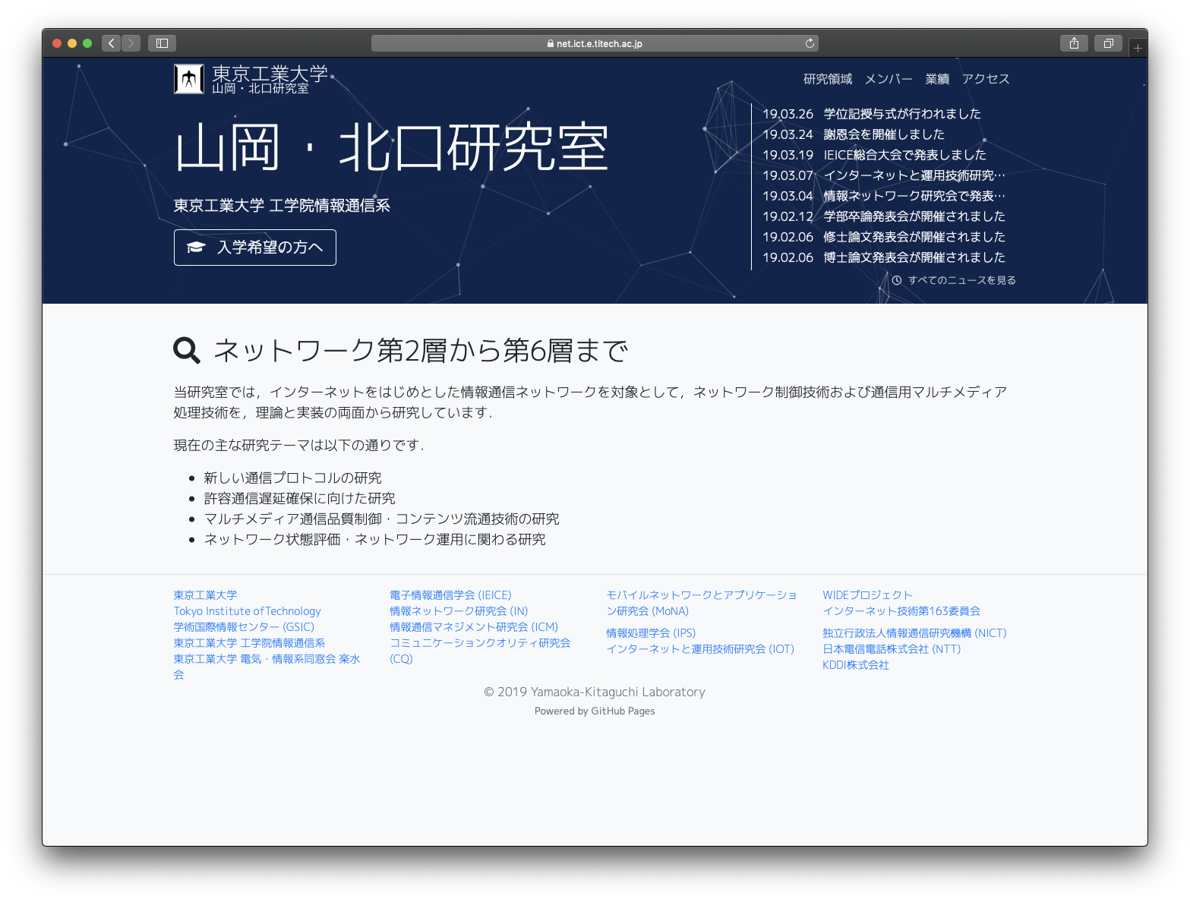Open インターネット技術第163委員会 link

click(901, 611)
